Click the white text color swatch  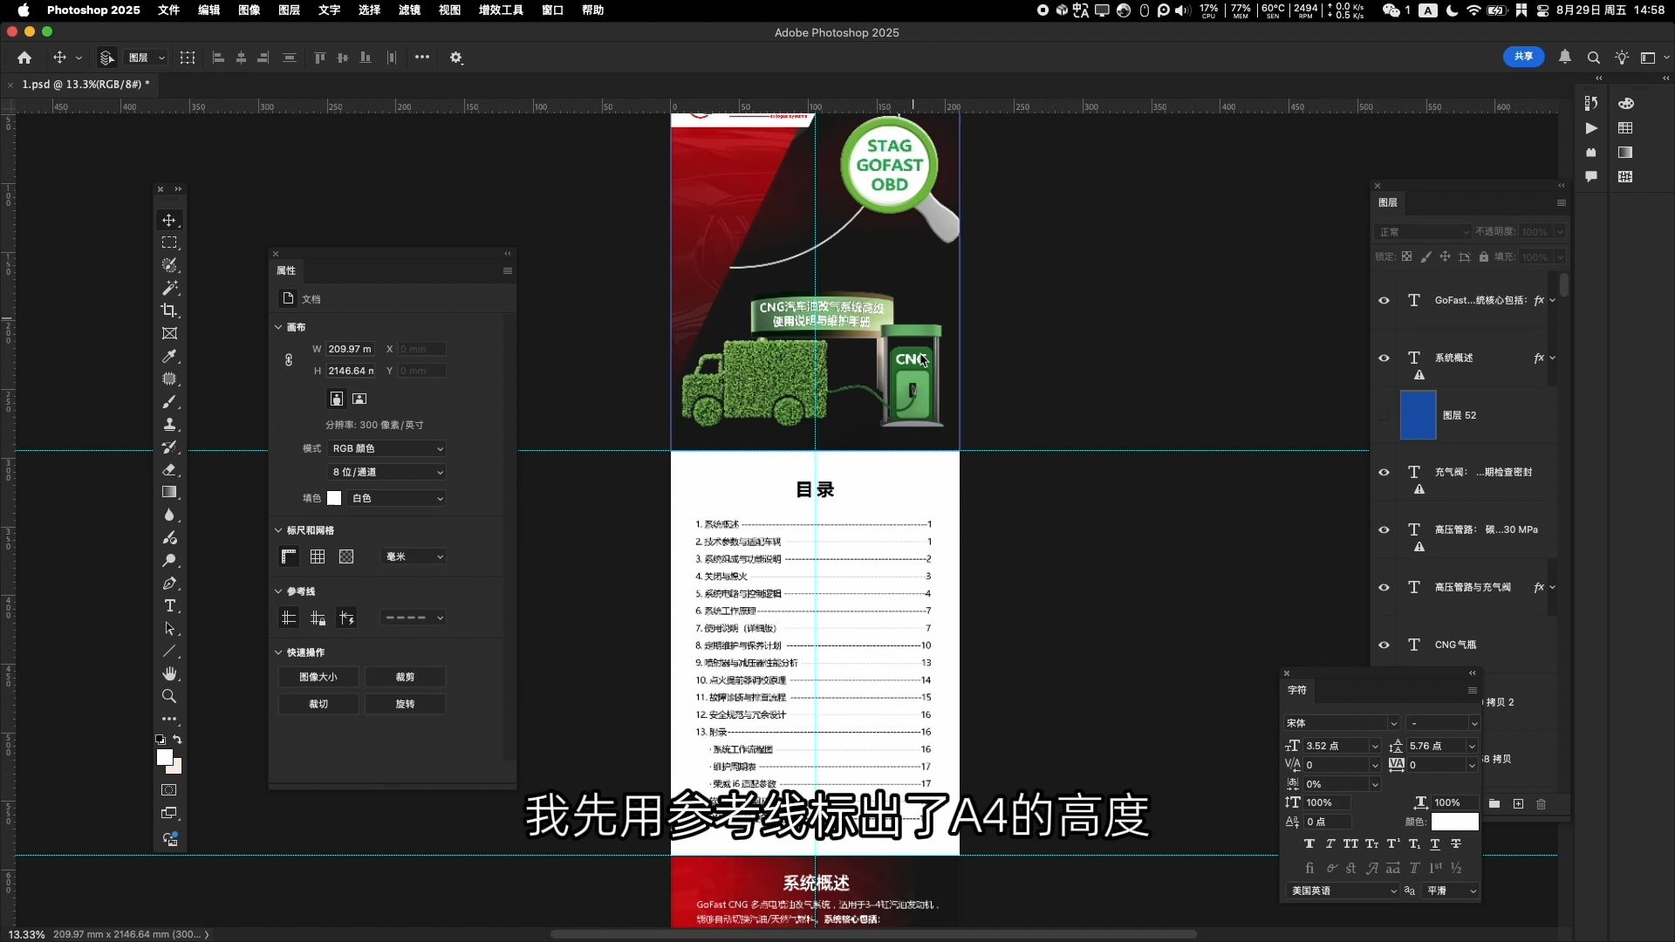[x=1454, y=822]
